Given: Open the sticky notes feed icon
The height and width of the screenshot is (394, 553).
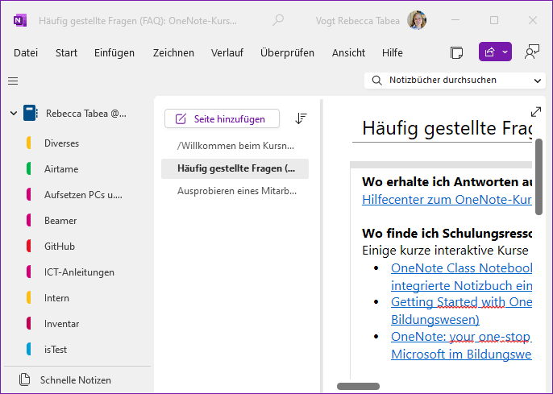Looking at the screenshot, I should click(x=457, y=53).
